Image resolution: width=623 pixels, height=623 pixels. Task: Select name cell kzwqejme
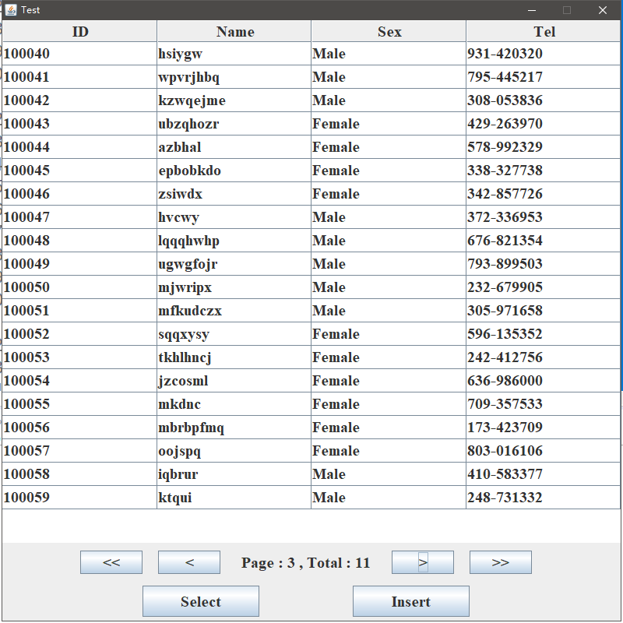point(234,100)
